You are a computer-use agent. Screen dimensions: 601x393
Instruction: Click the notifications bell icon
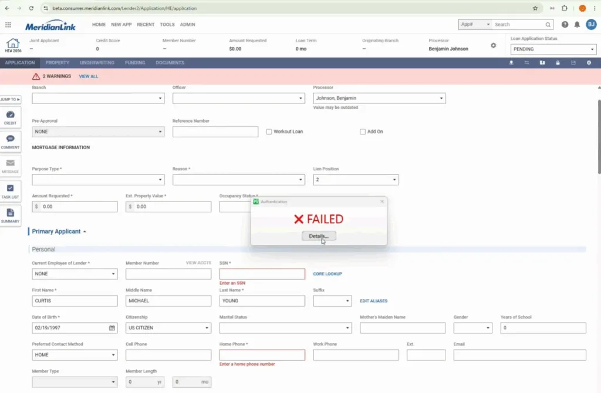point(578,25)
